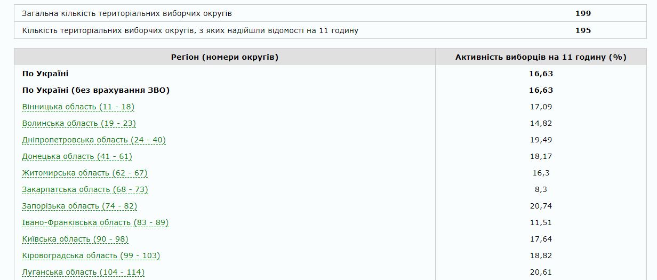This screenshot has width=657, height=280.
Task: Click the Загальна кількість територіальних виборчих округів text
Action: [127, 13]
